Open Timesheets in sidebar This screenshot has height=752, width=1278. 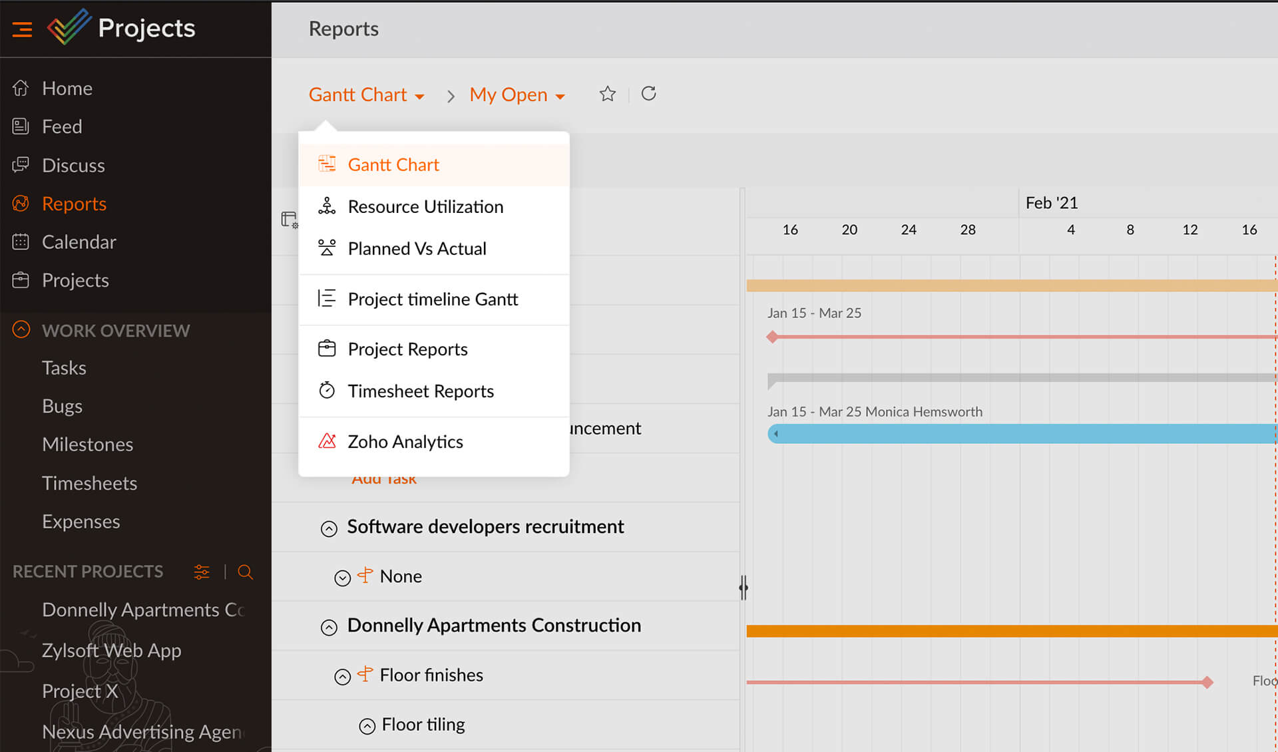[89, 483]
